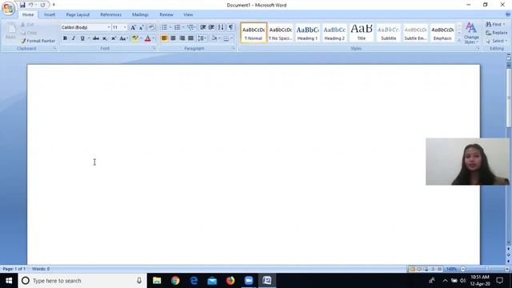Viewport: 512px width, 288px height.
Task: Apply the yellow text highlight color
Action: [x=135, y=38]
